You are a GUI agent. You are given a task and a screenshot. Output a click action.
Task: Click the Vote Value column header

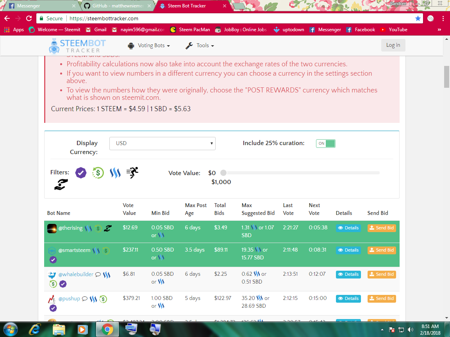129,209
